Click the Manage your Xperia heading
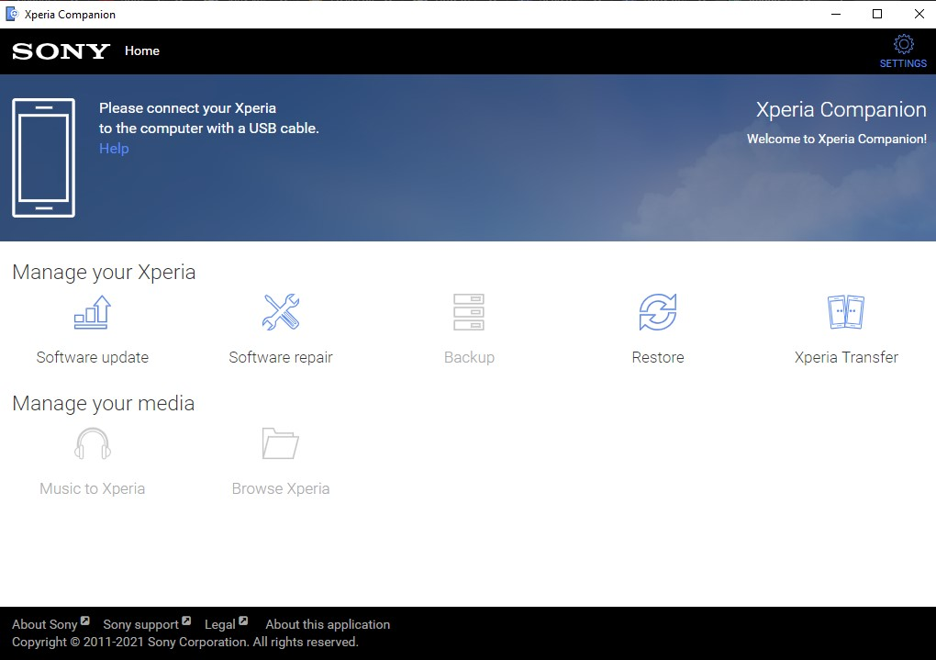936x660 pixels. 104,272
